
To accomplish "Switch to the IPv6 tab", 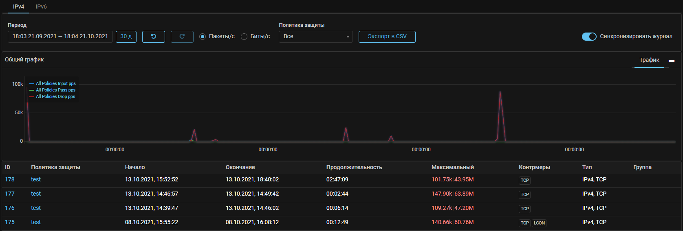I will [41, 7].
